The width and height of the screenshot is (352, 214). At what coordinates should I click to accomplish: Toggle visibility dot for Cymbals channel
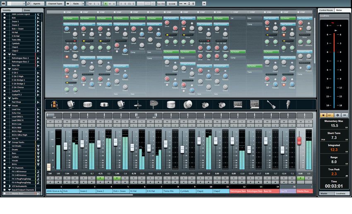click(x=4, y=43)
